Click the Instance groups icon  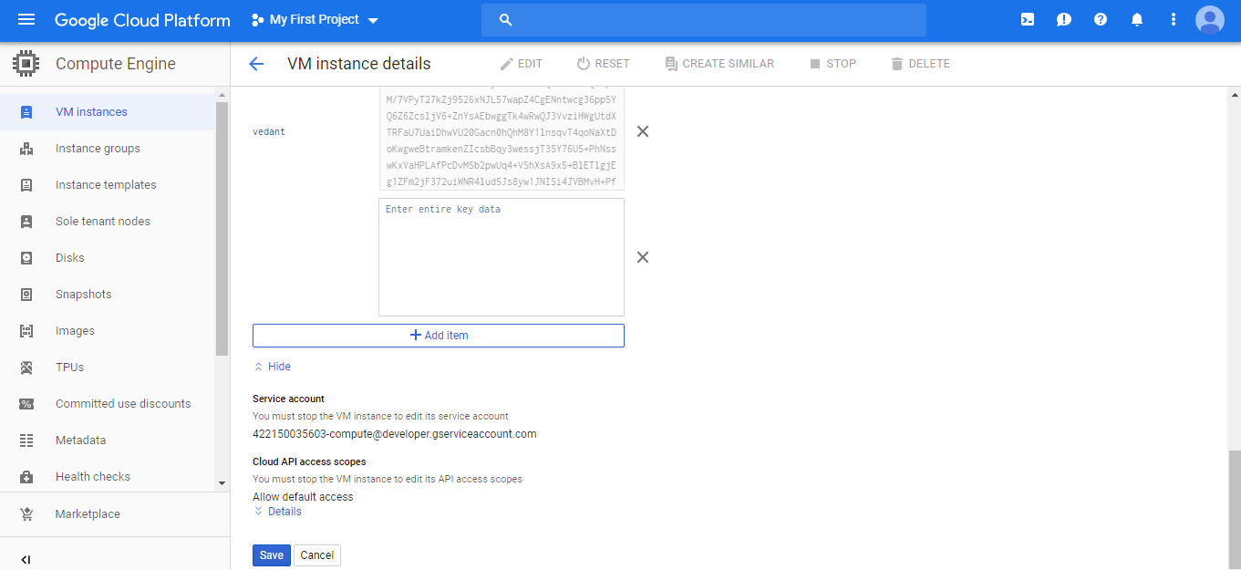(26, 149)
